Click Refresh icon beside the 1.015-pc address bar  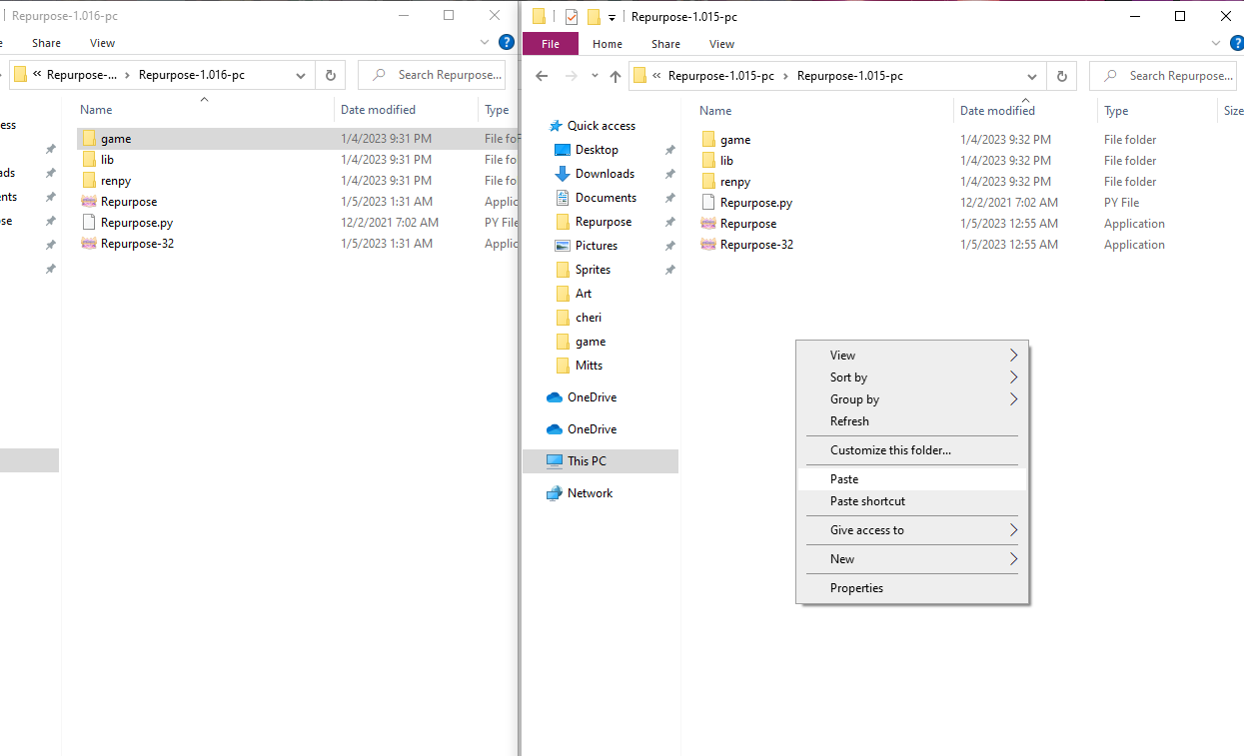[x=1062, y=76]
